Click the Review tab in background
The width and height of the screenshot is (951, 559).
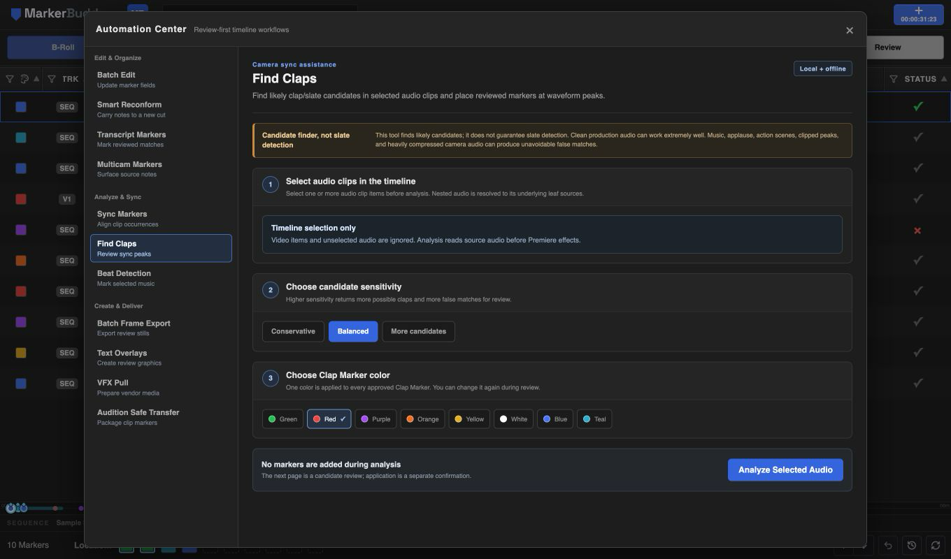tap(905, 48)
